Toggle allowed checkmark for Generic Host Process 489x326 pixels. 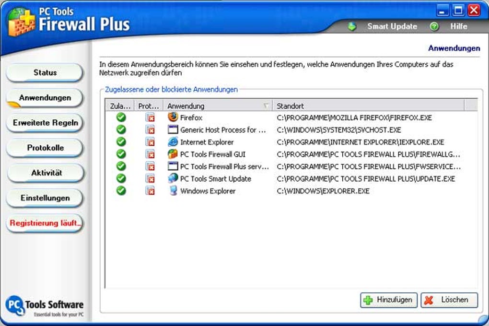coord(121,129)
